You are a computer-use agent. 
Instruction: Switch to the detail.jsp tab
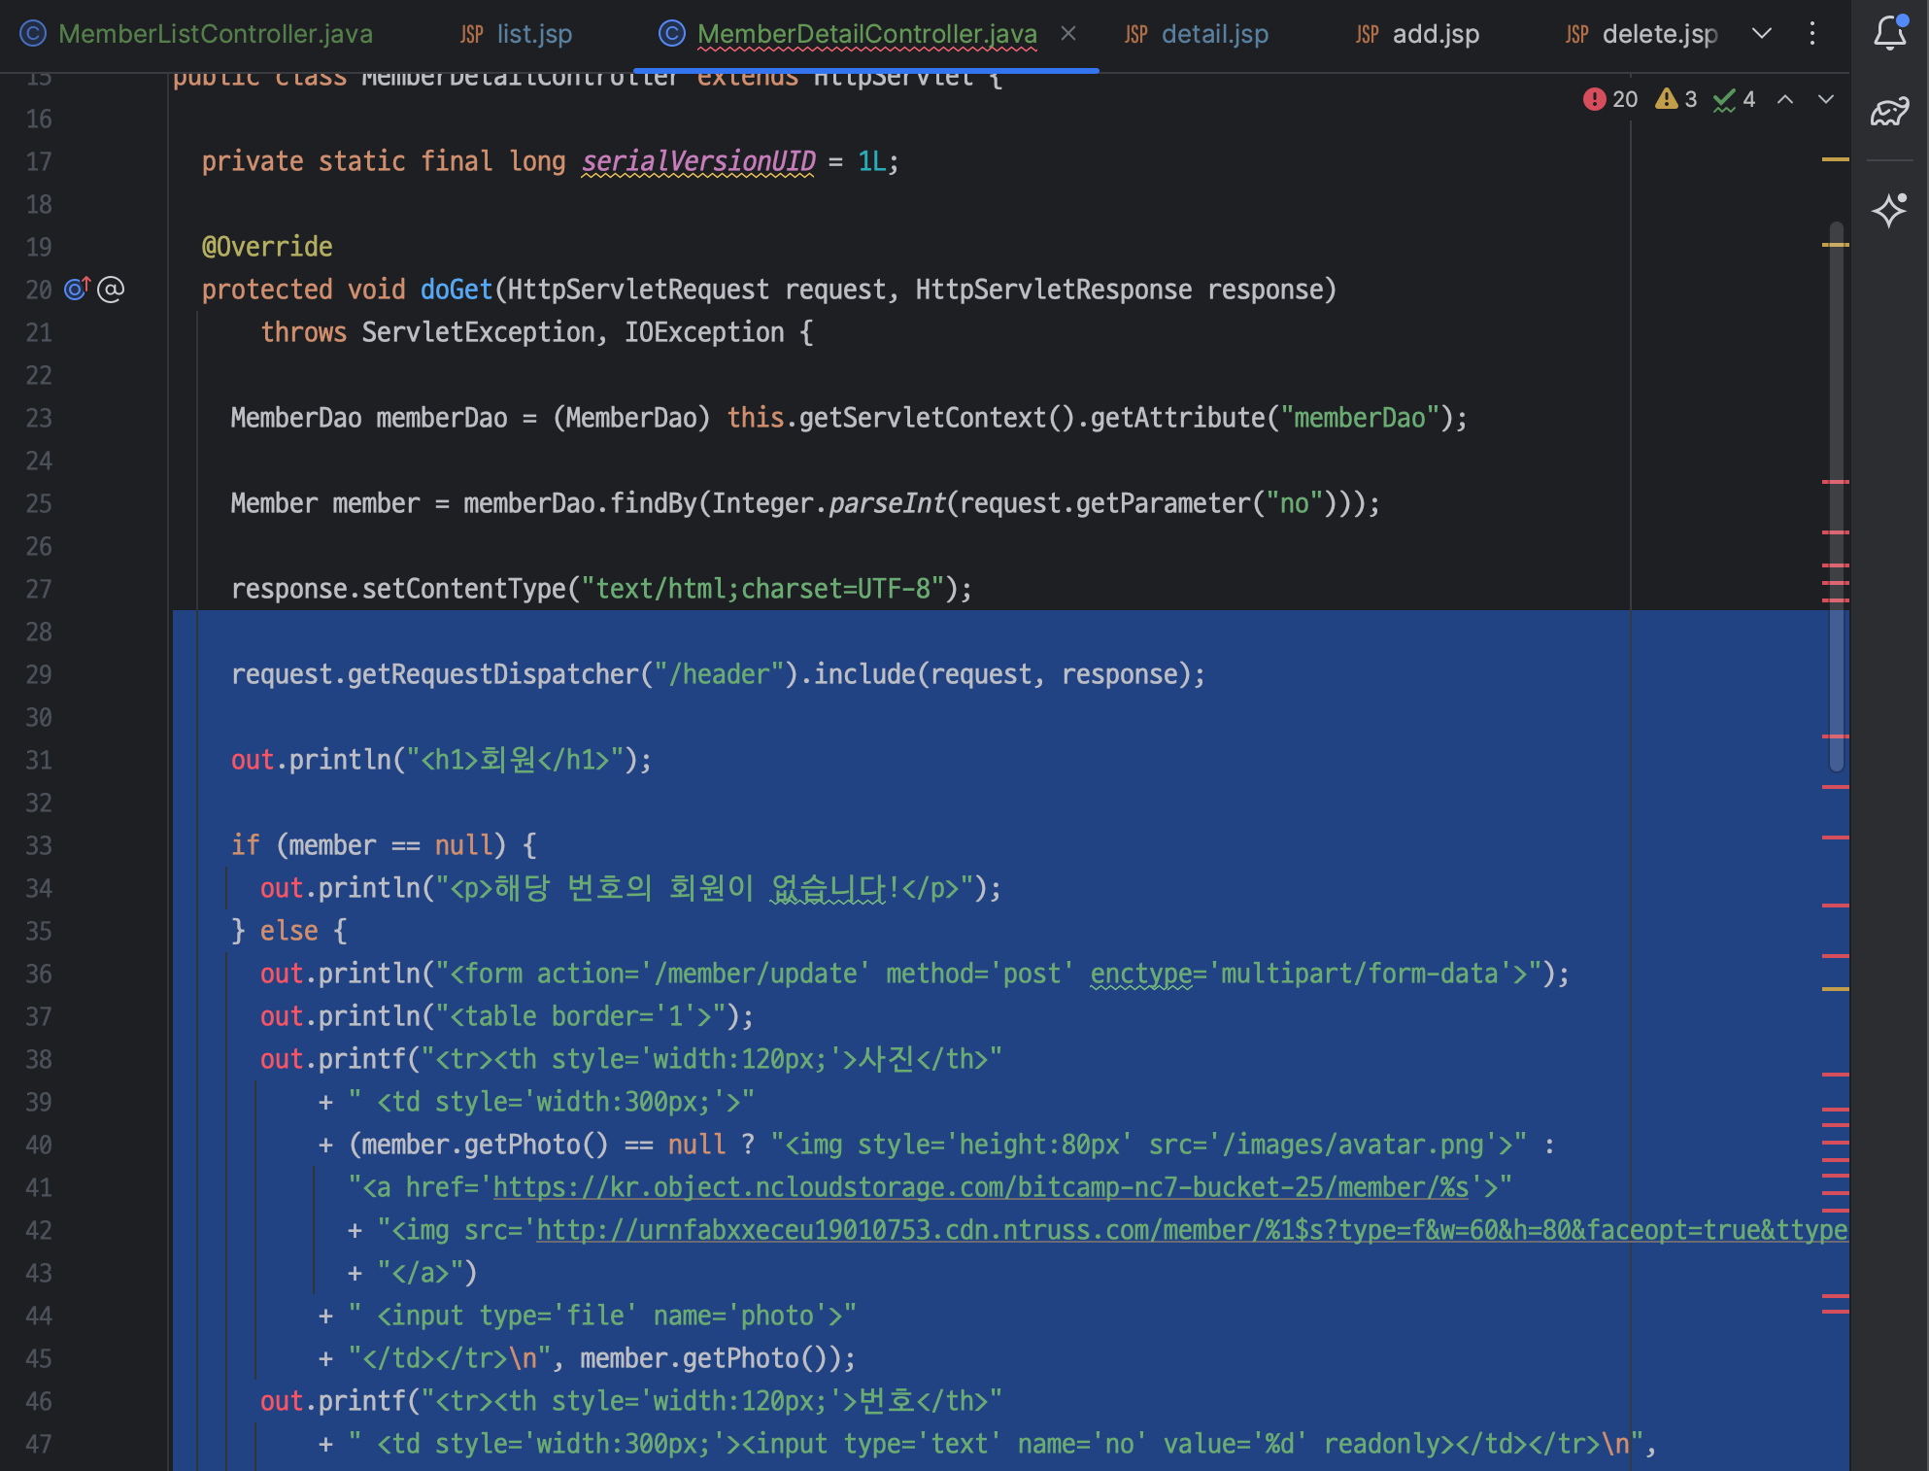pos(1214,34)
